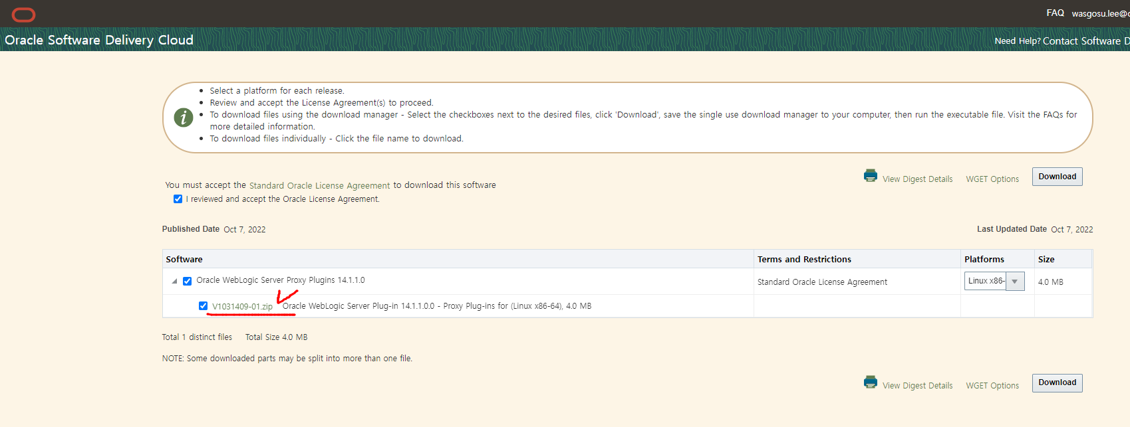Click the Oracle logo icon
This screenshot has width=1130, height=427.
(23, 14)
